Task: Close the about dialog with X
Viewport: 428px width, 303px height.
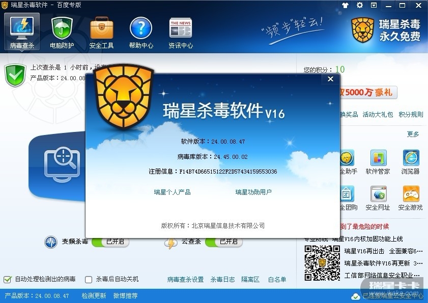Action: [x=331, y=79]
